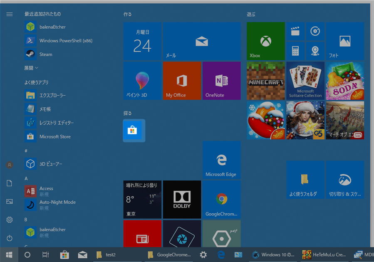Open Mail envelope icon on taskbar

pos(82,255)
